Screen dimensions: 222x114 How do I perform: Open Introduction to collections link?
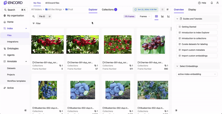tap(197, 38)
